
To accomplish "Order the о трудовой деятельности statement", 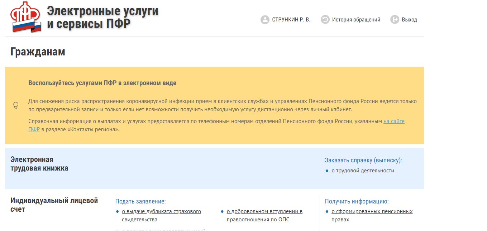I will [363, 171].
